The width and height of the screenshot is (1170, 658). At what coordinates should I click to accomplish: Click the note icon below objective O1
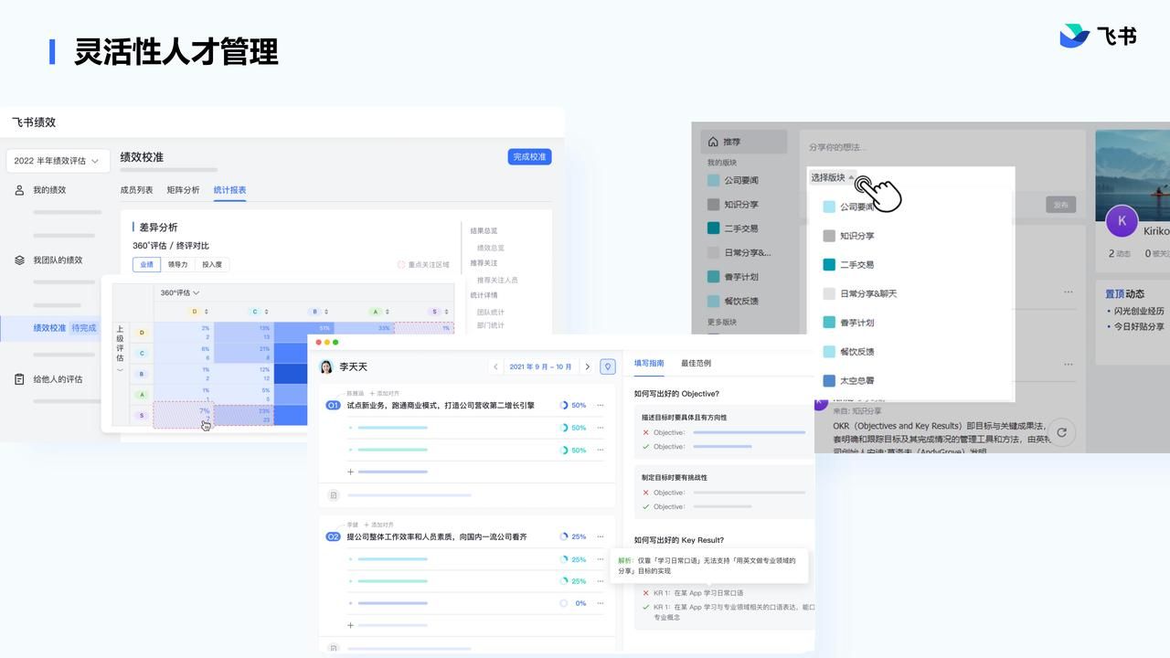[x=334, y=495]
